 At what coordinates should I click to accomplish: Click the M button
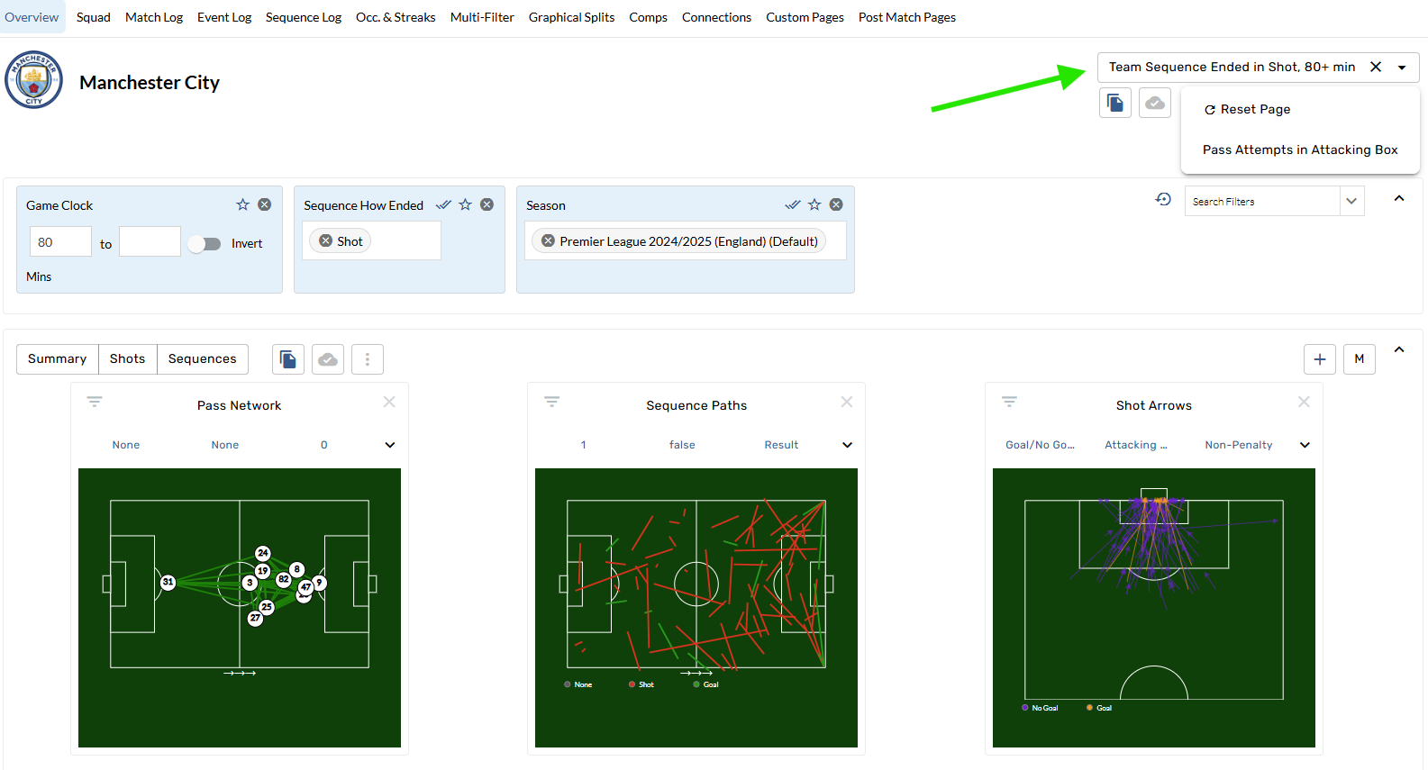(x=1360, y=359)
